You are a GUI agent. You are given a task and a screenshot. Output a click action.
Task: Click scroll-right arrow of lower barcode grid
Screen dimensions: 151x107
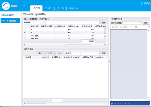coord(107,104)
